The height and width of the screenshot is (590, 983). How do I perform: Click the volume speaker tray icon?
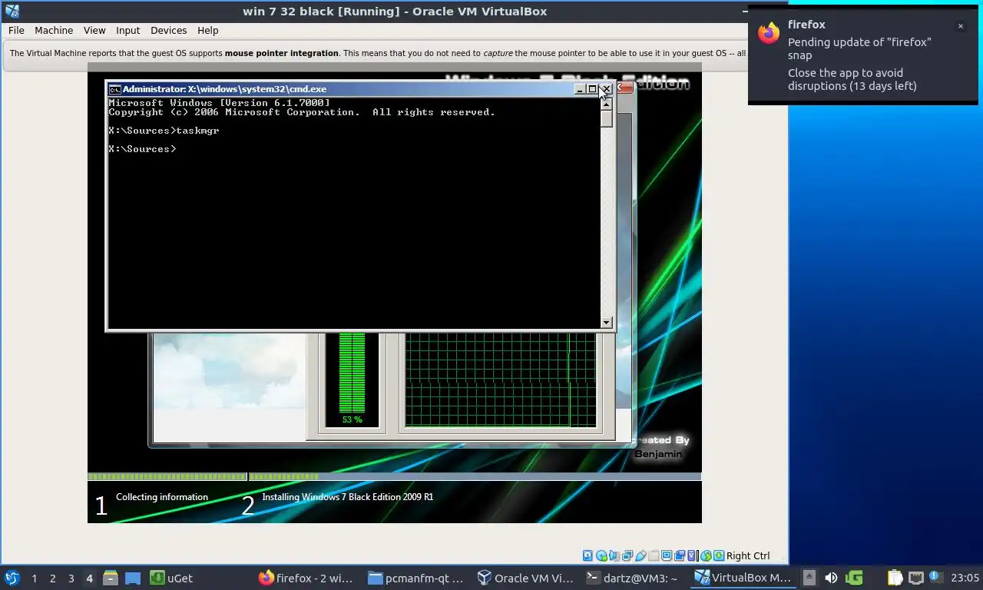[x=831, y=578]
